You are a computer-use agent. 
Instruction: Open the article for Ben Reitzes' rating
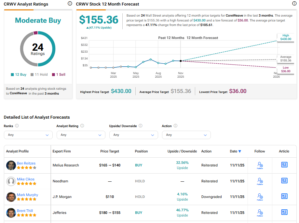284,165
